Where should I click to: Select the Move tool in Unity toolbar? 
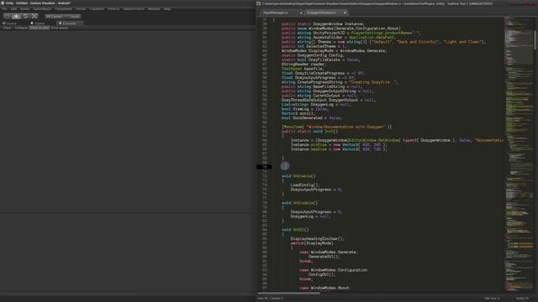click(x=16, y=16)
